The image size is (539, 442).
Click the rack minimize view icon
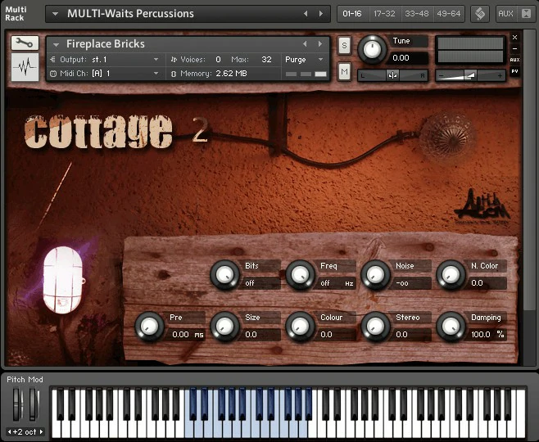pyautogui.click(x=526, y=14)
